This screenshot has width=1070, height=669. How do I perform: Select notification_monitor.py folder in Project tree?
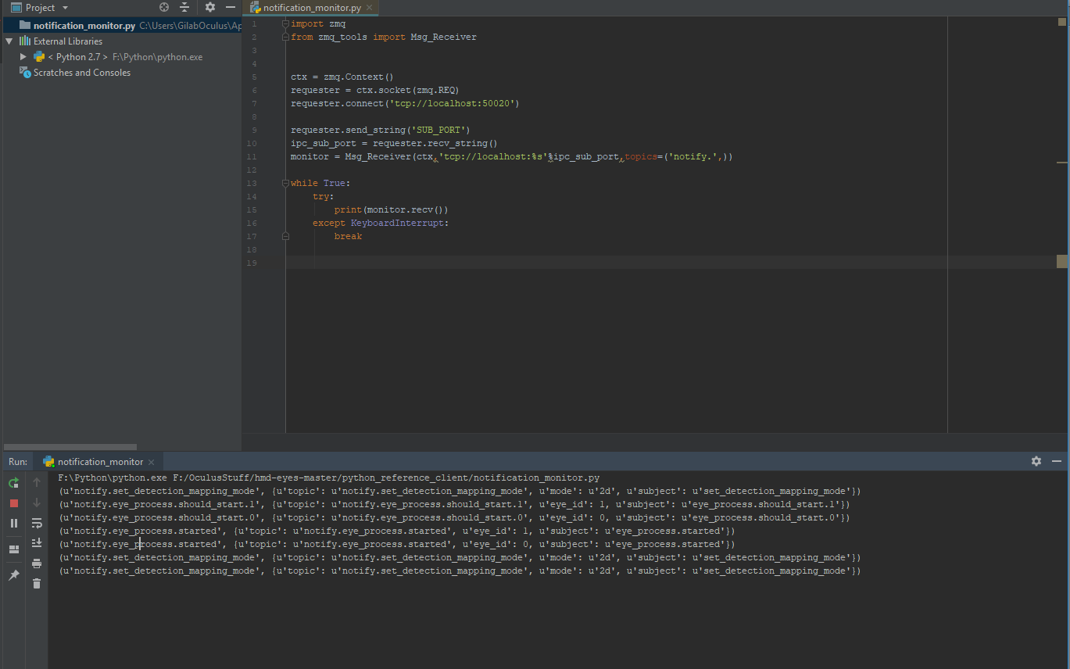tap(123, 25)
